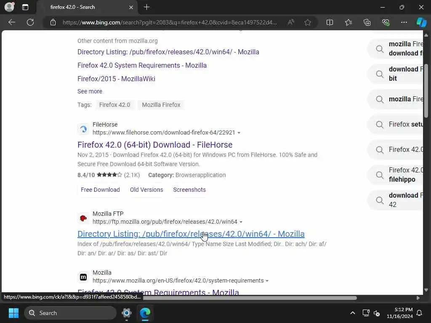This screenshot has width=431, height=323.
Task: Click the FileHorse Free Download button
Action: (x=100, y=190)
